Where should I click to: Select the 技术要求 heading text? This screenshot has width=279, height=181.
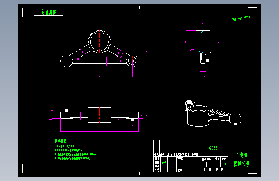pyautogui.click(x=61, y=141)
